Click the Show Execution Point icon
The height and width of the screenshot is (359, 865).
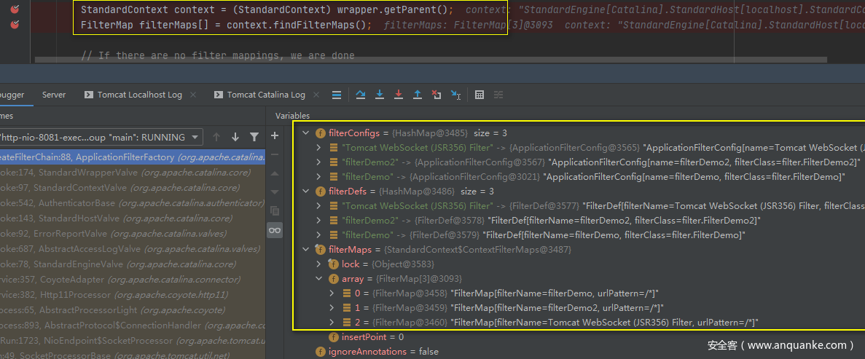(336, 95)
